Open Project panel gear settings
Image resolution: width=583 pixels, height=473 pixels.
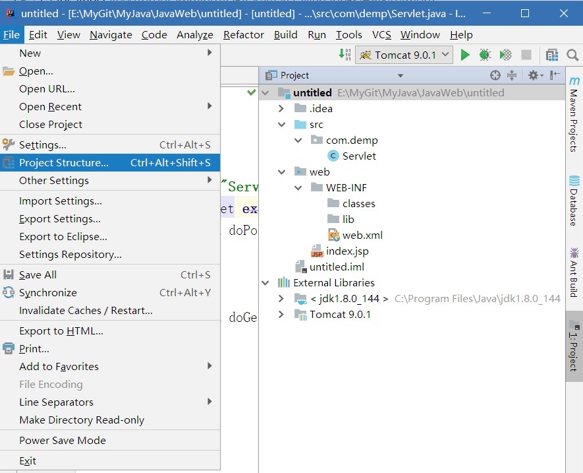pyautogui.click(x=534, y=75)
